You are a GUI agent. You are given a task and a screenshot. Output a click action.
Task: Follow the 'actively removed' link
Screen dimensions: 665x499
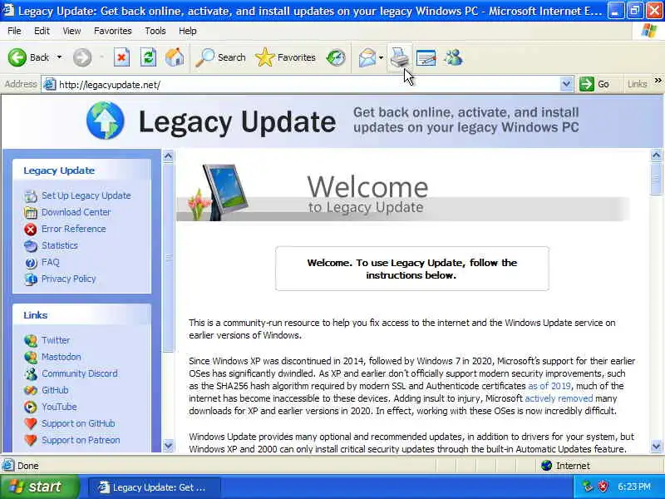[559, 398]
